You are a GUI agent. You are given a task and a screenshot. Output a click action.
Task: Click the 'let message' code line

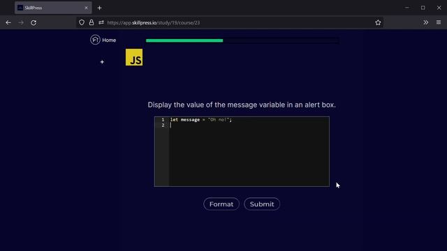(x=201, y=120)
